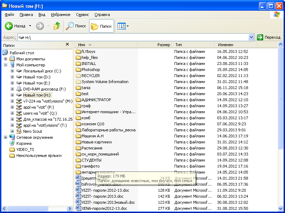Open the Справка menu
The width and height of the screenshot is (285, 213).
(102, 15)
